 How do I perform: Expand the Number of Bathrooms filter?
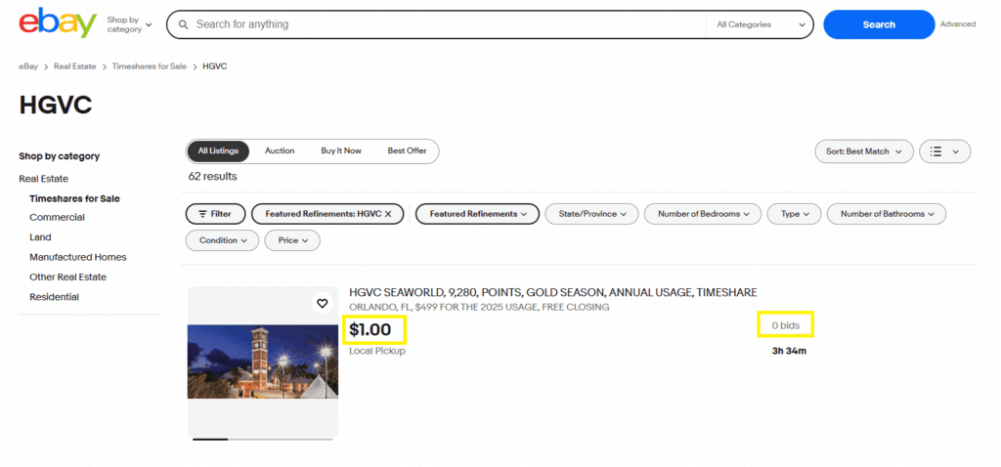pyautogui.click(x=886, y=214)
